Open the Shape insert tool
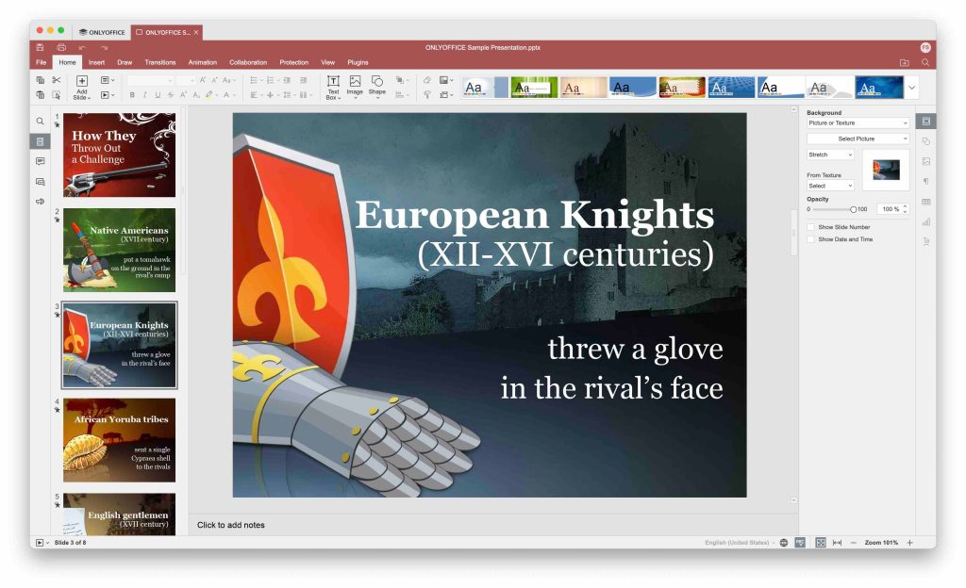The height and width of the screenshot is (588, 966). tap(377, 87)
